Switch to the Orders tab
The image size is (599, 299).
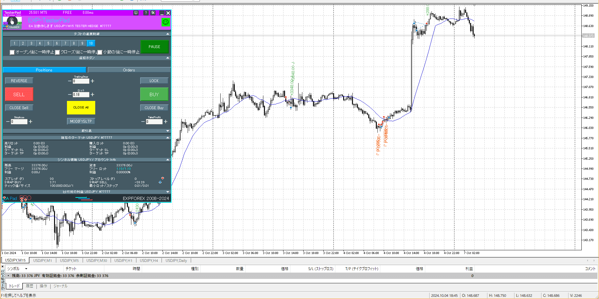[x=129, y=70]
